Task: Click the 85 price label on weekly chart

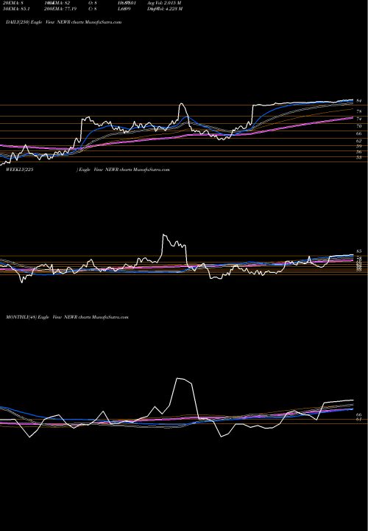Action: (359, 251)
